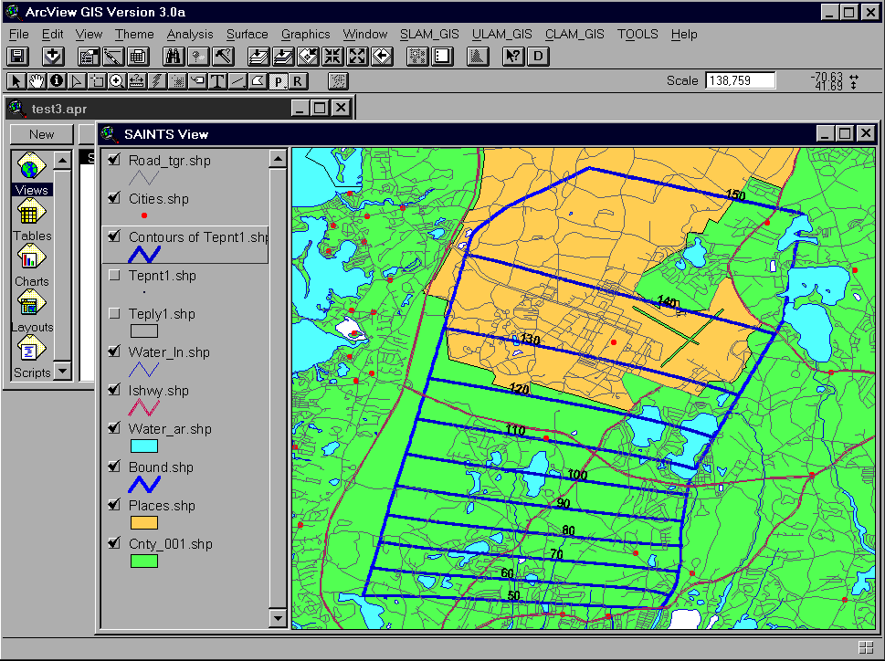Hide the Water_ar.shp theme via checkbox

click(114, 428)
